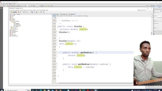
Task: Click the globe browser icon in NetBeans toolbar
Action: [x=32, y=12]
